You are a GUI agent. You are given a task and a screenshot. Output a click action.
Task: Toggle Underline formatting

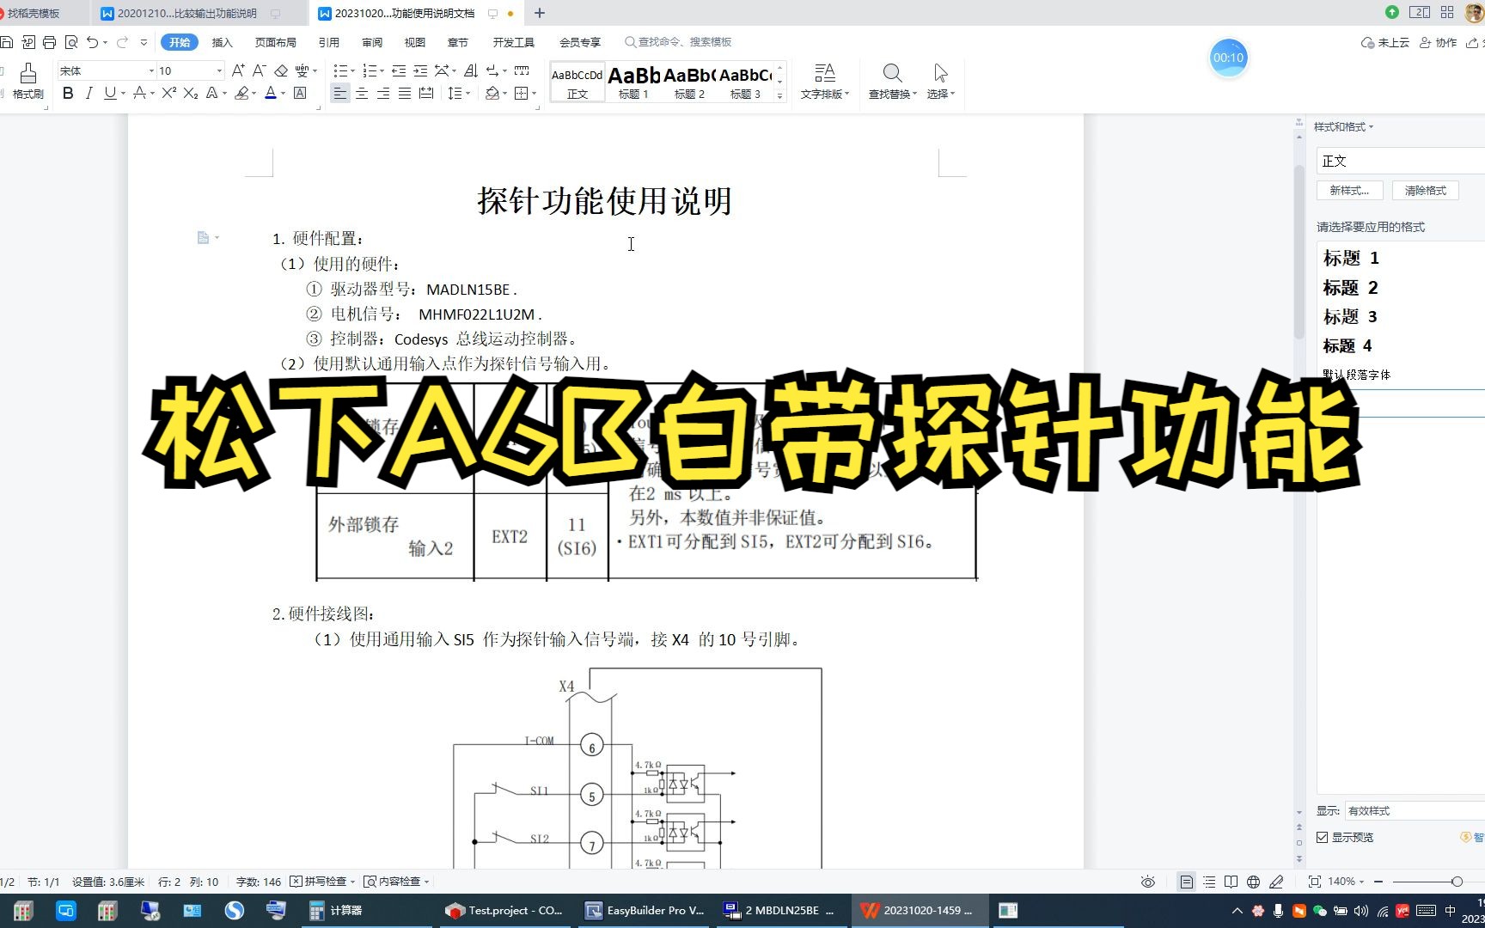(109, 93)
